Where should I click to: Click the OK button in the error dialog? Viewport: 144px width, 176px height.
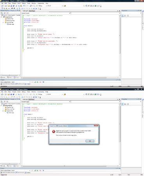pyautogui.click(x=90, y=141)
